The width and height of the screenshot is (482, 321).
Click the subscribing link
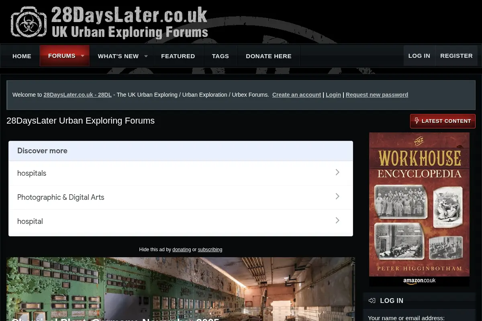[x=210, y=250]
